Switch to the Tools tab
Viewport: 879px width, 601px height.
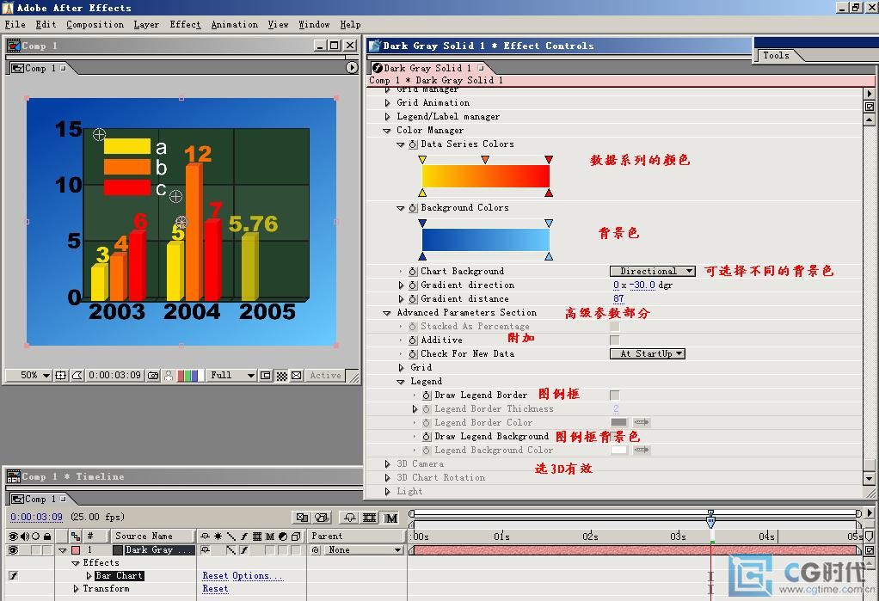[777, 55]
